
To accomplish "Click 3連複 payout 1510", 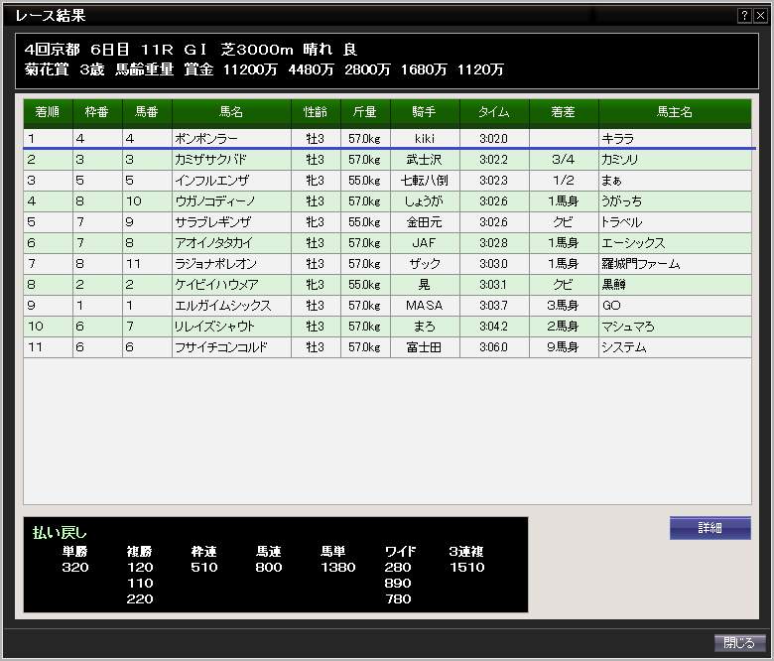I will coord(467,567).
